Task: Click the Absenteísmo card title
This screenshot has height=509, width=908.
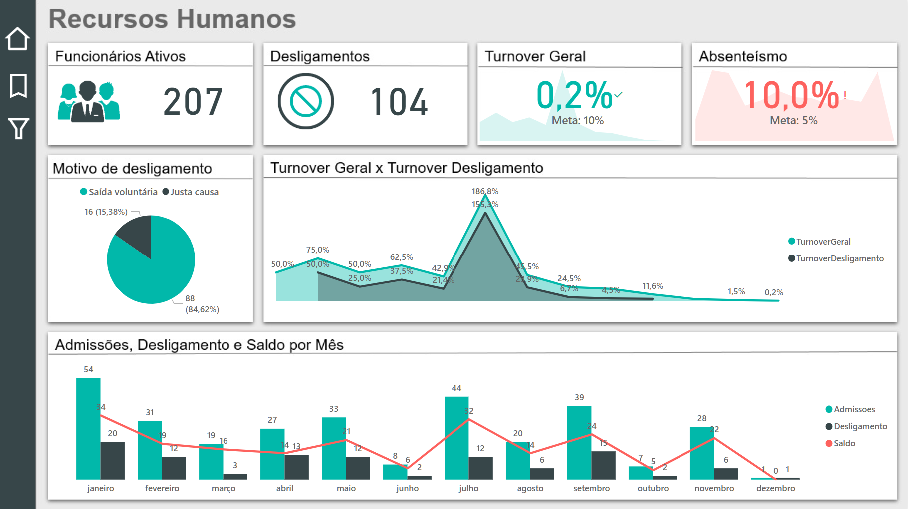Action: [x=743, y=56]
